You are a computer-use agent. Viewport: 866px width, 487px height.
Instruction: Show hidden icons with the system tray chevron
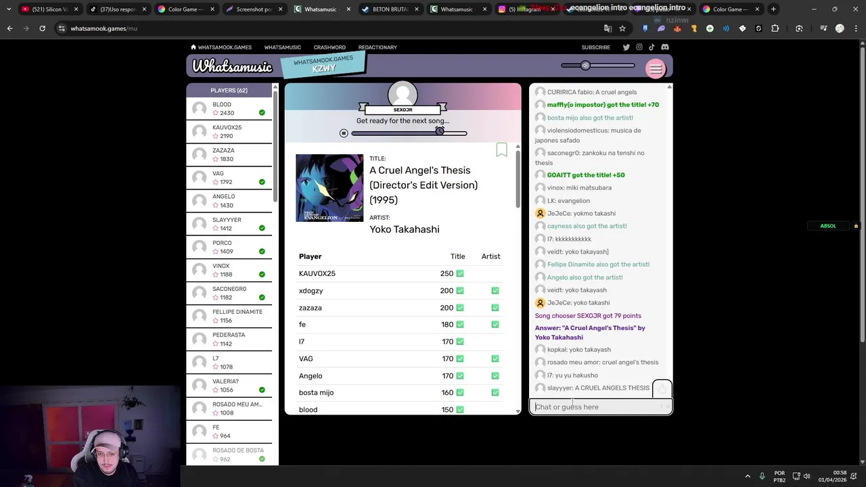click(x=748, y=476)
